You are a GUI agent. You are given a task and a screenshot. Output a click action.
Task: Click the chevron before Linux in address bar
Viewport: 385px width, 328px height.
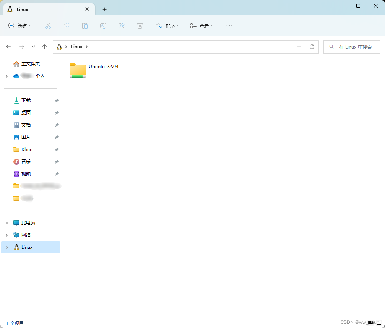pyautogui.click(x=66, y=47)
